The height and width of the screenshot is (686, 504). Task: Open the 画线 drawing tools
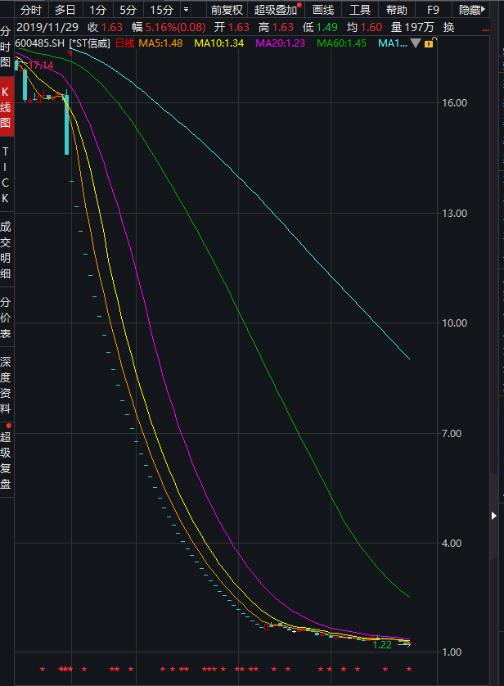tap(323, 10)
